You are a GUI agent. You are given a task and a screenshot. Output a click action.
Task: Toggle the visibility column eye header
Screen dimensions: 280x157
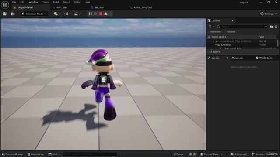209,37
